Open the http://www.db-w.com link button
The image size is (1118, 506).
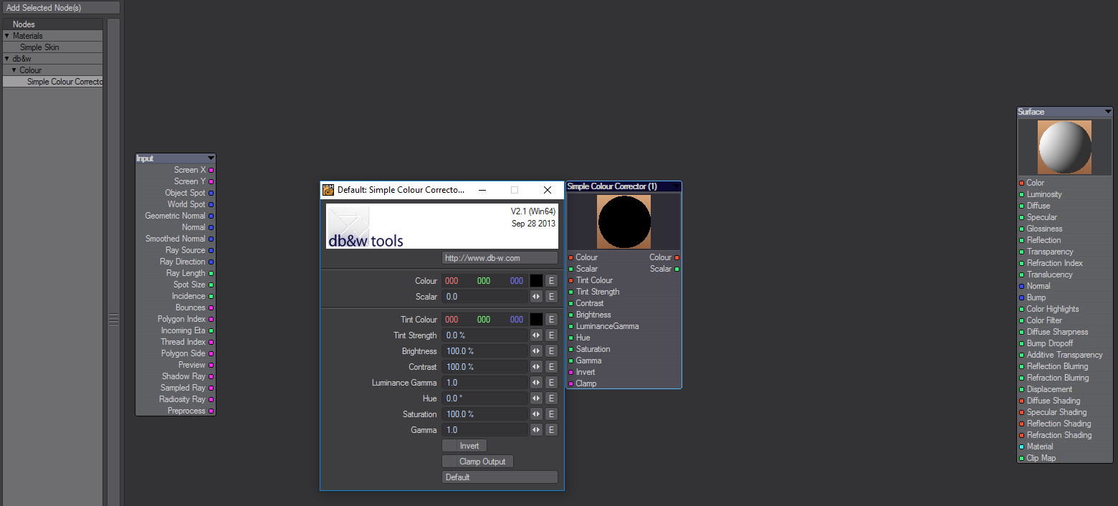pos(500,258)
